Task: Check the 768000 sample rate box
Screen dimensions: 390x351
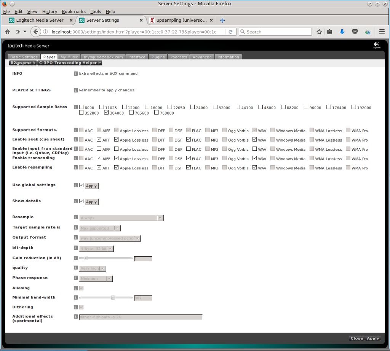Action: tap(157, 112)
